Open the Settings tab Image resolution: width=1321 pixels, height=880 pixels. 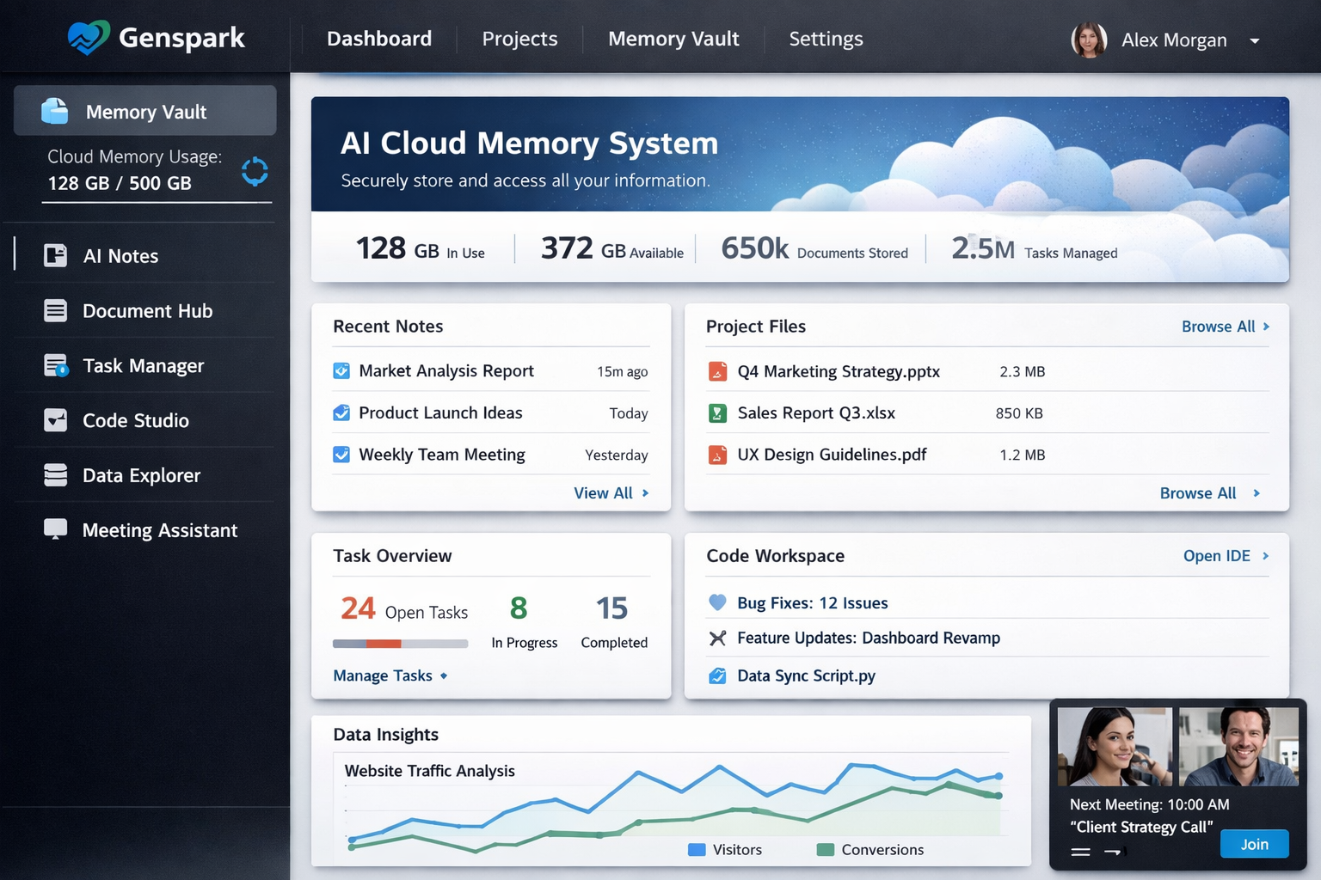point(826,39)
